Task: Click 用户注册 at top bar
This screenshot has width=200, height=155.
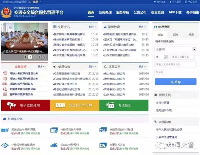Action: coord(160,2)
